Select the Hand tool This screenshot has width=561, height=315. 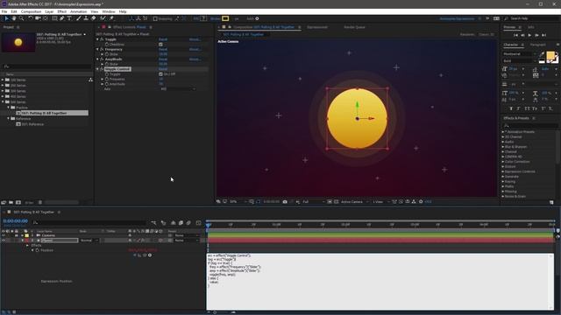[x=14, y=18]
